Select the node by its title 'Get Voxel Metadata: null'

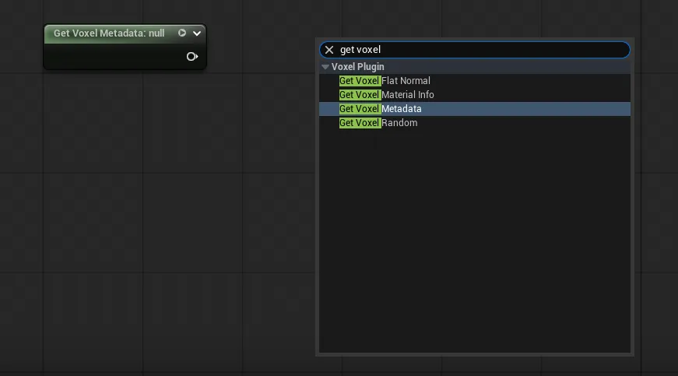109,33
